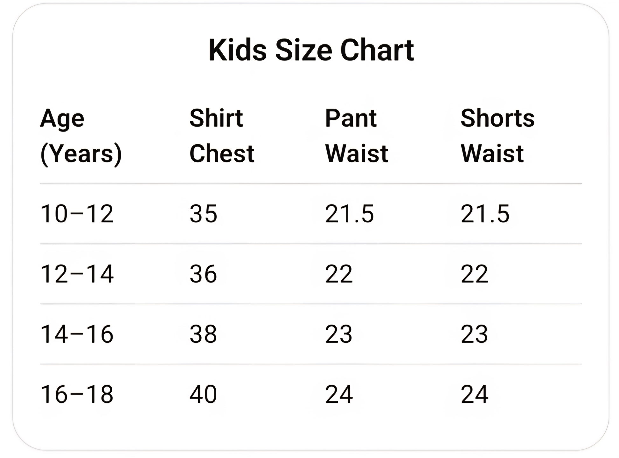Select shirt chest value 36
The width and height of the screenshot is (619, 458).
tap(203, 274)
